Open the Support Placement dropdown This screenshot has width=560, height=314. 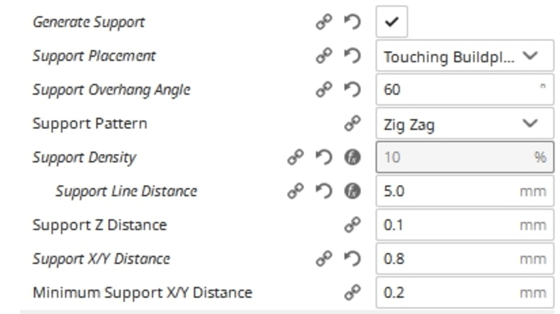(x=464, y=56)
